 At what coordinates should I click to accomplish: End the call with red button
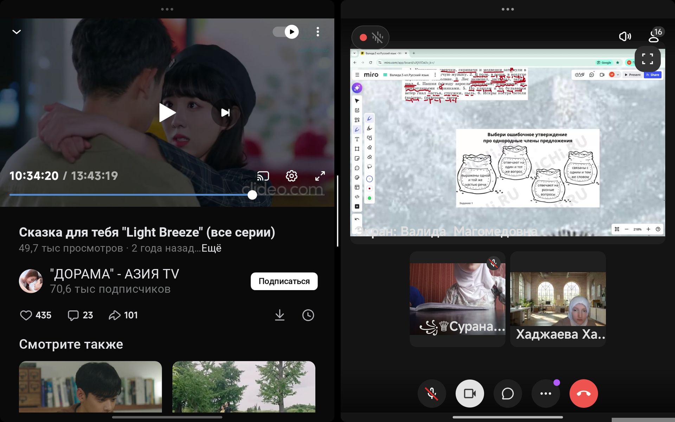[584, 394]
